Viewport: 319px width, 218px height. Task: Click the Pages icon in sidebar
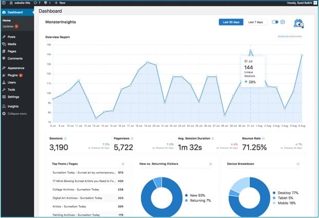click(x=4, y=51)
